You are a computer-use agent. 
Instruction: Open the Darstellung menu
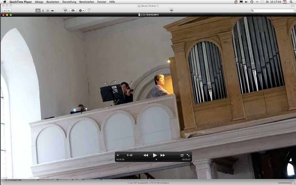69,2
